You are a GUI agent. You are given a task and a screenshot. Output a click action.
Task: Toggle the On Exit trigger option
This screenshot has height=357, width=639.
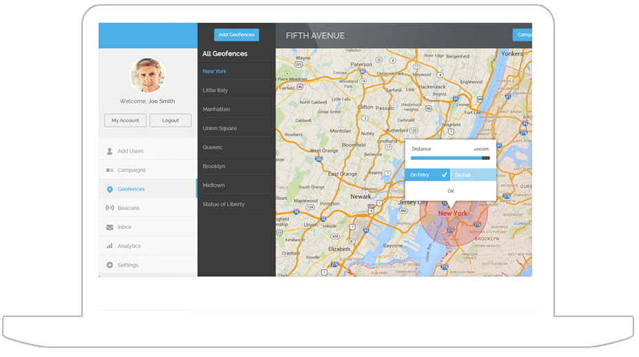coord(474,175)
